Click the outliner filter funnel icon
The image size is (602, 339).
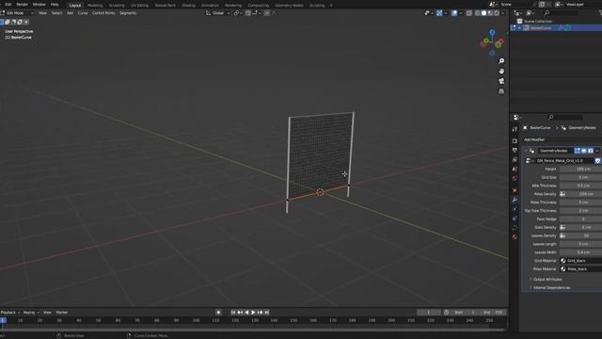click(600, 12)
